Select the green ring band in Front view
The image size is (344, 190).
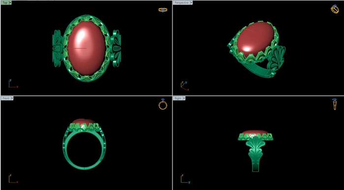pos(84,151)
